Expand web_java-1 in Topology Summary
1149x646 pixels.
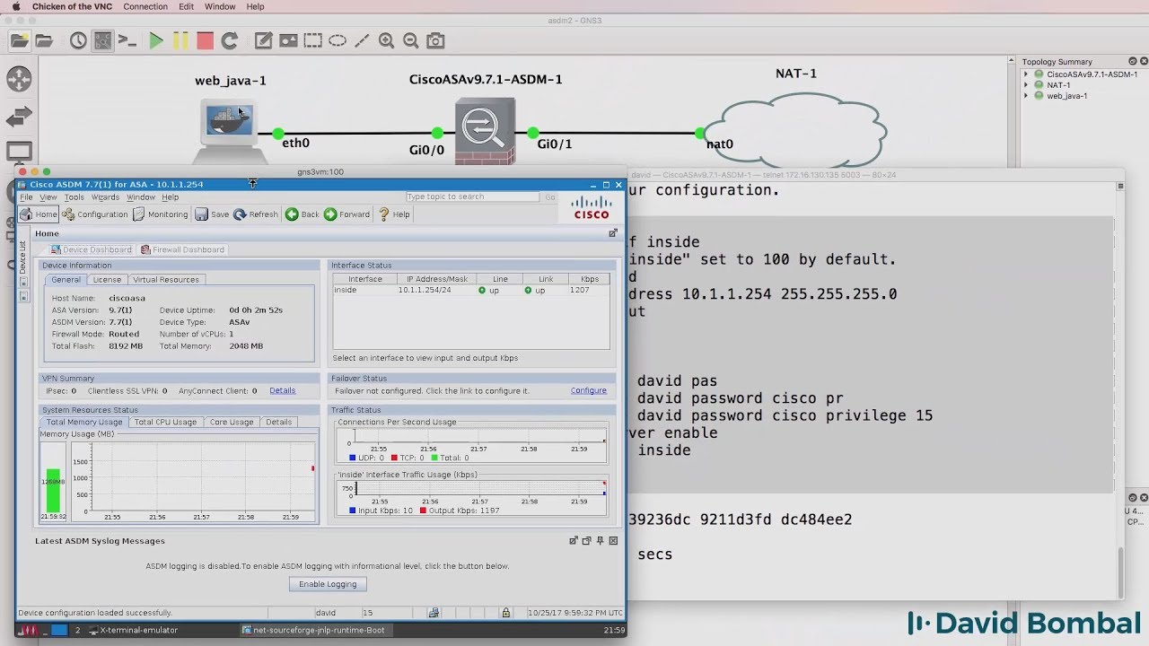click(1027, 96)
